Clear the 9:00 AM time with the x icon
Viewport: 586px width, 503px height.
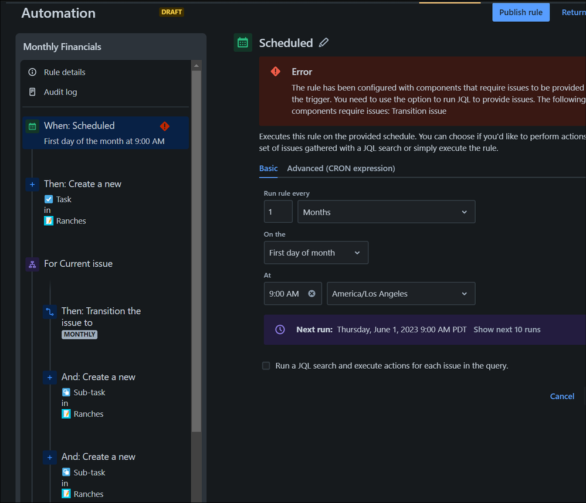pos(311,294)
